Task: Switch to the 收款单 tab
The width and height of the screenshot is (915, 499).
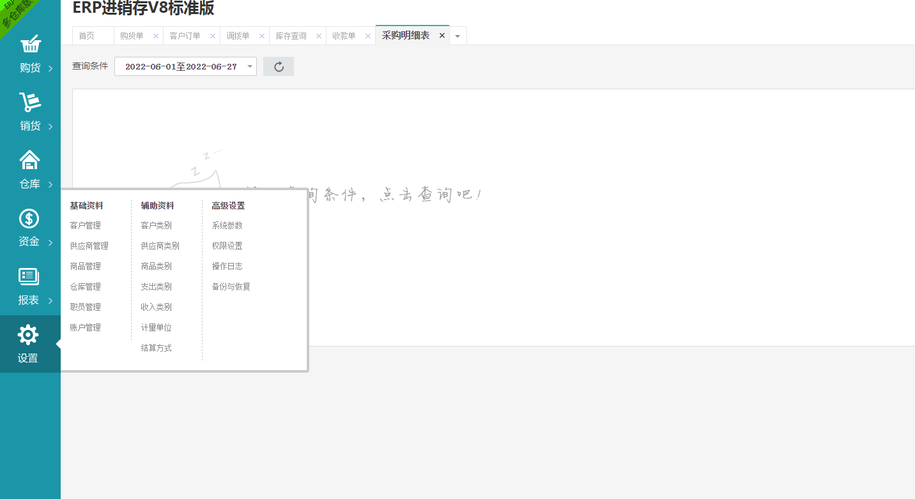Action: (x=344, y=36)
